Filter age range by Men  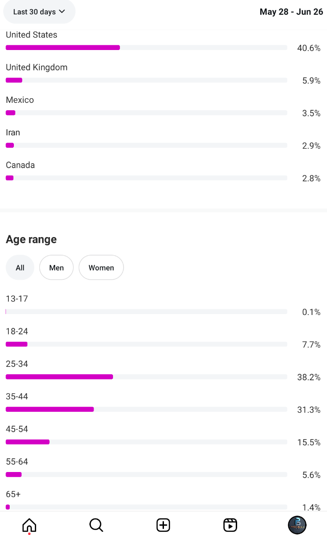(x=57, y=268)
